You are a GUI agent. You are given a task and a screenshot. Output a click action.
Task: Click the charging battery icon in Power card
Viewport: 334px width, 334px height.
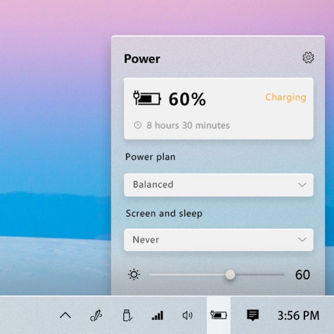(x=147, y=98)
